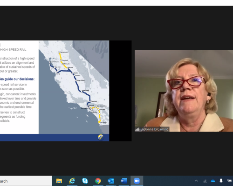Screen dimensions: 233x186
Task: Click the LaDonna DiCamillo name label
Action: [154, 129]
